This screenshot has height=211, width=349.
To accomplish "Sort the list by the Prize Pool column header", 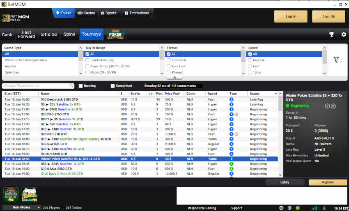I will 172,94.
